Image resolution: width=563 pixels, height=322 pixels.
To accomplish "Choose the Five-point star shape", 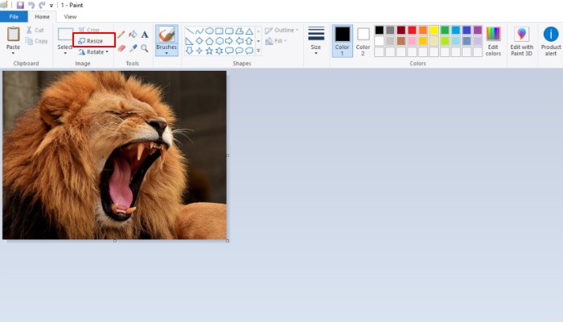I will [209, 51].
